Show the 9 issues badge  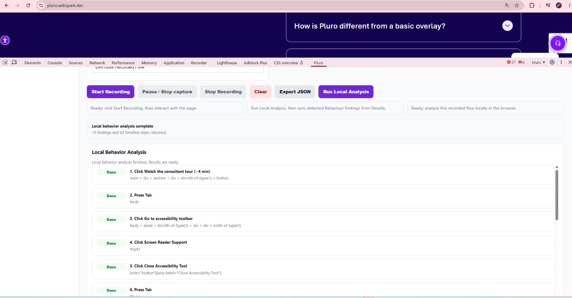(x=522, y=62)
